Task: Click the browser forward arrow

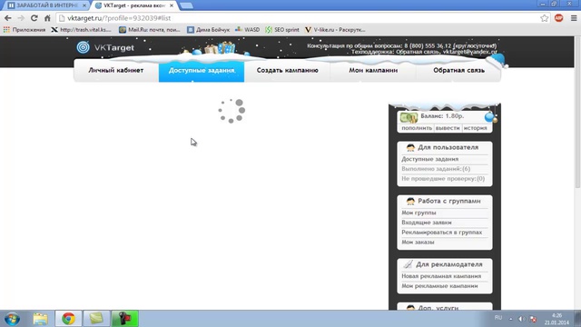Action: pos(21,18)
